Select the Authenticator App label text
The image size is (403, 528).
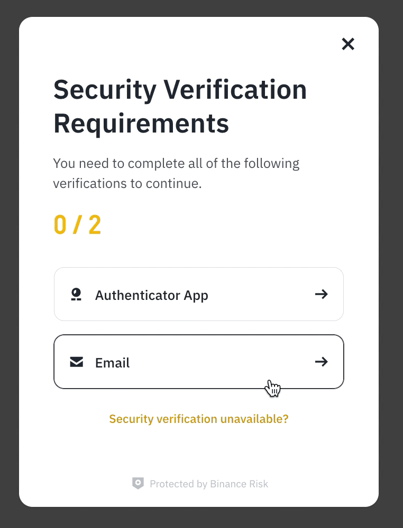pyautogui.click(x=151, y=295)
